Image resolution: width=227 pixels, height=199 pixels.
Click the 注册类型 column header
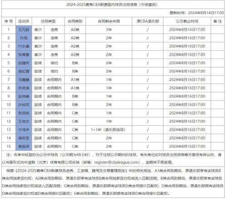(48, 21)
